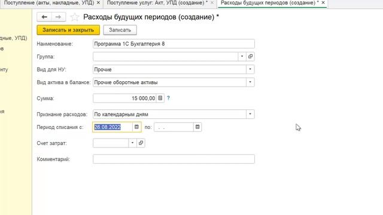383x215 pixels.
Task: Expand the Группа dropdown list
Action: click(x=242, y=57)
